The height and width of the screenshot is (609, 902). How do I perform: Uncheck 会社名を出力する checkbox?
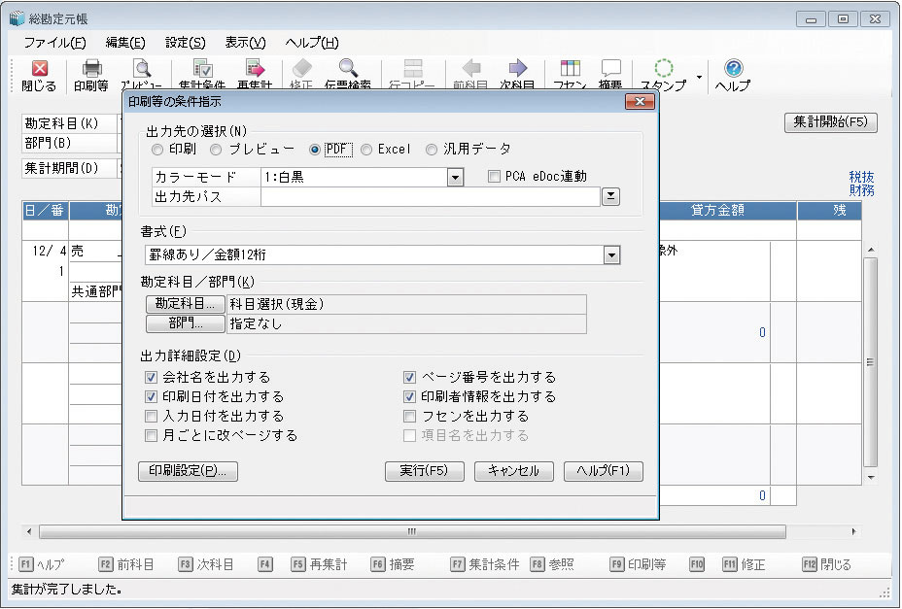[151, 378]
